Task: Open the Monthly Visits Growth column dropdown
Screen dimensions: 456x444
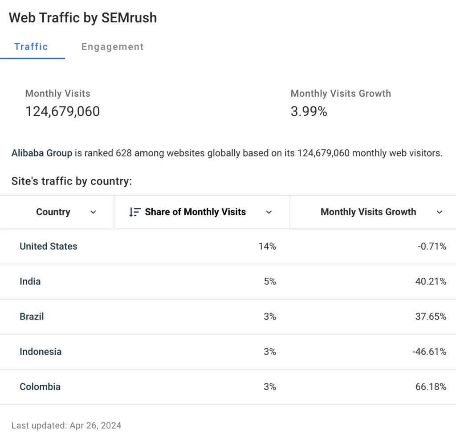Action: tap(440, 212)
